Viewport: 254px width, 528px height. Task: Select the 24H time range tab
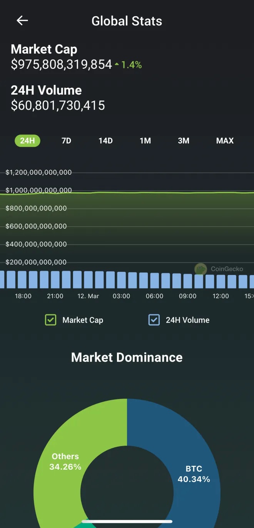tap(27, 141)
